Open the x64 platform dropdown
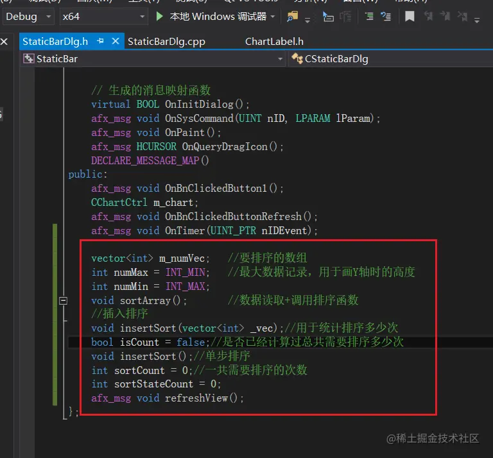The image size is (493, 458). (x=103, y=16)
